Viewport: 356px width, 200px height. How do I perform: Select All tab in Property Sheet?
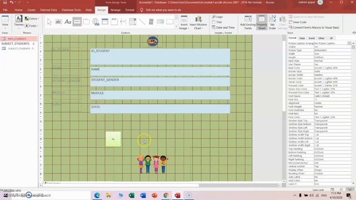click(331, 38)
